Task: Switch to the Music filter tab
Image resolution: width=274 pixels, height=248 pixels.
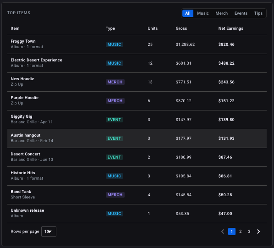Action: tap(203, 13)
